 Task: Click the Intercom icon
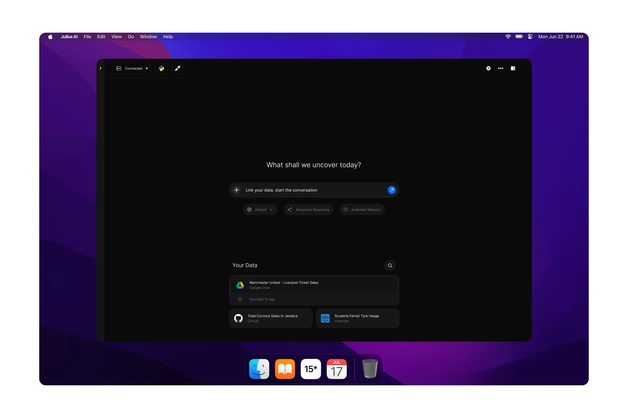pyautogui.click(x=325, y=318)
